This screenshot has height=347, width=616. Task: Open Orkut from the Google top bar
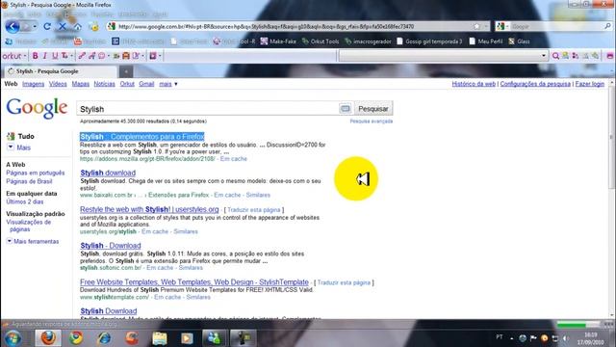pos(127,84)
